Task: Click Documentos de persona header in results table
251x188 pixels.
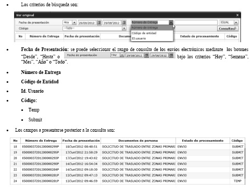Action: [138, 141]
